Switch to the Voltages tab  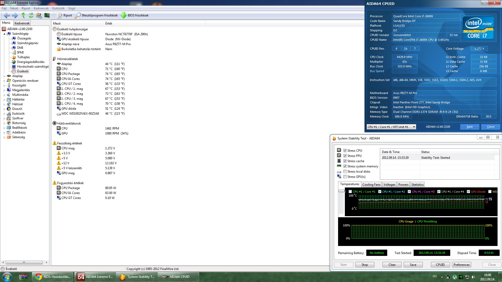pyautogui.click(x=389, y=185)
